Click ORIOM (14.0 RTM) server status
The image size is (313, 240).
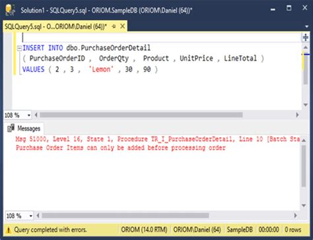coord(144,229)
